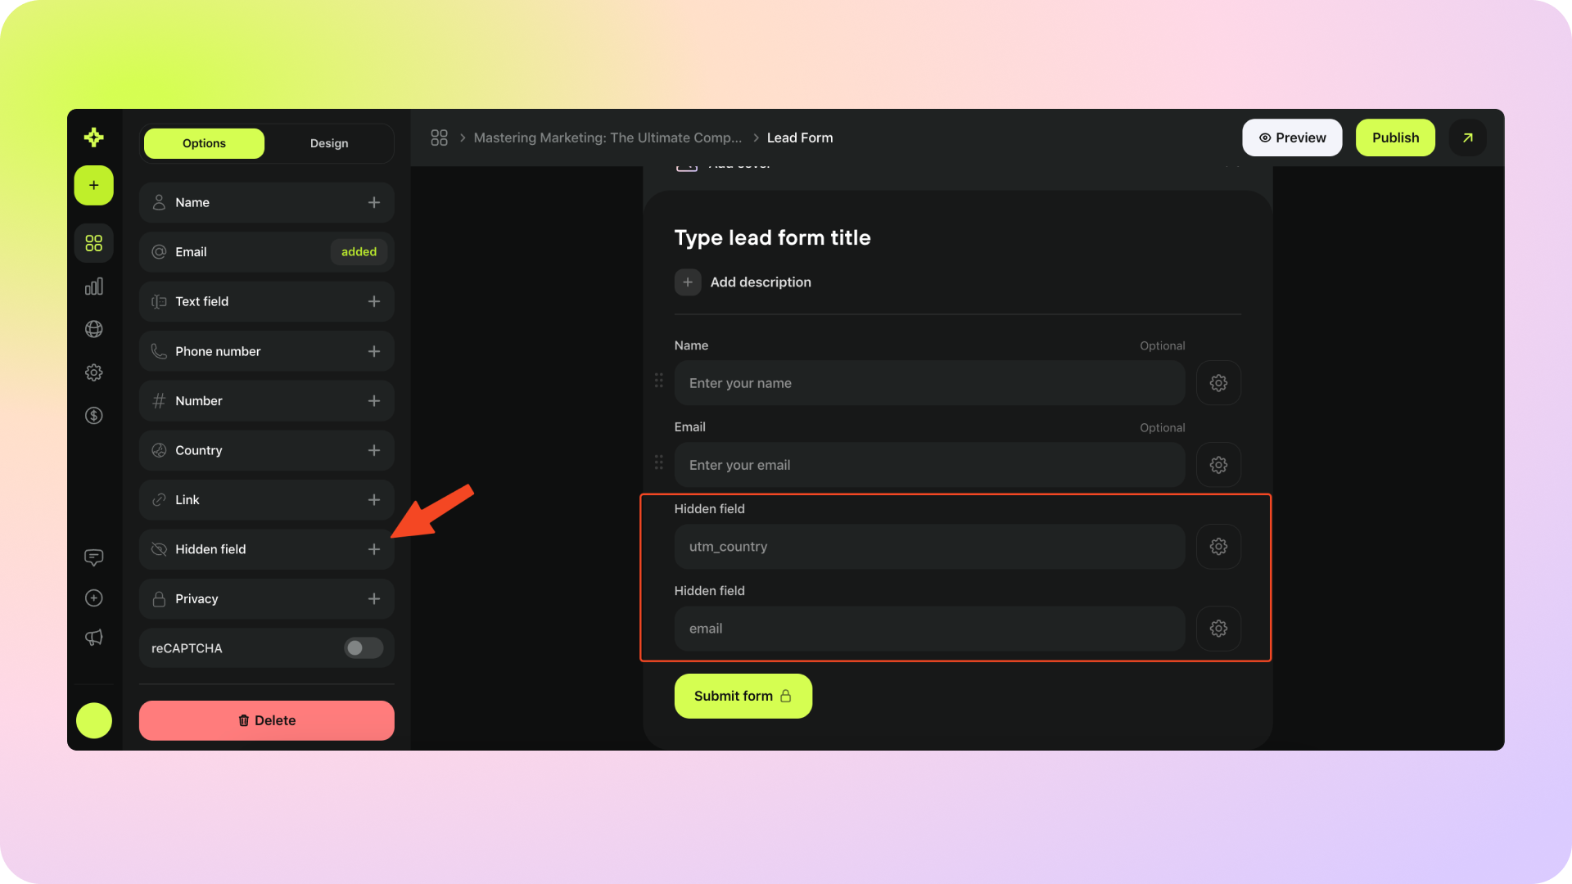Click the green add-new plus button in sidebar
The width and height of the screenshot is (1572, 884).
(93, 185)
